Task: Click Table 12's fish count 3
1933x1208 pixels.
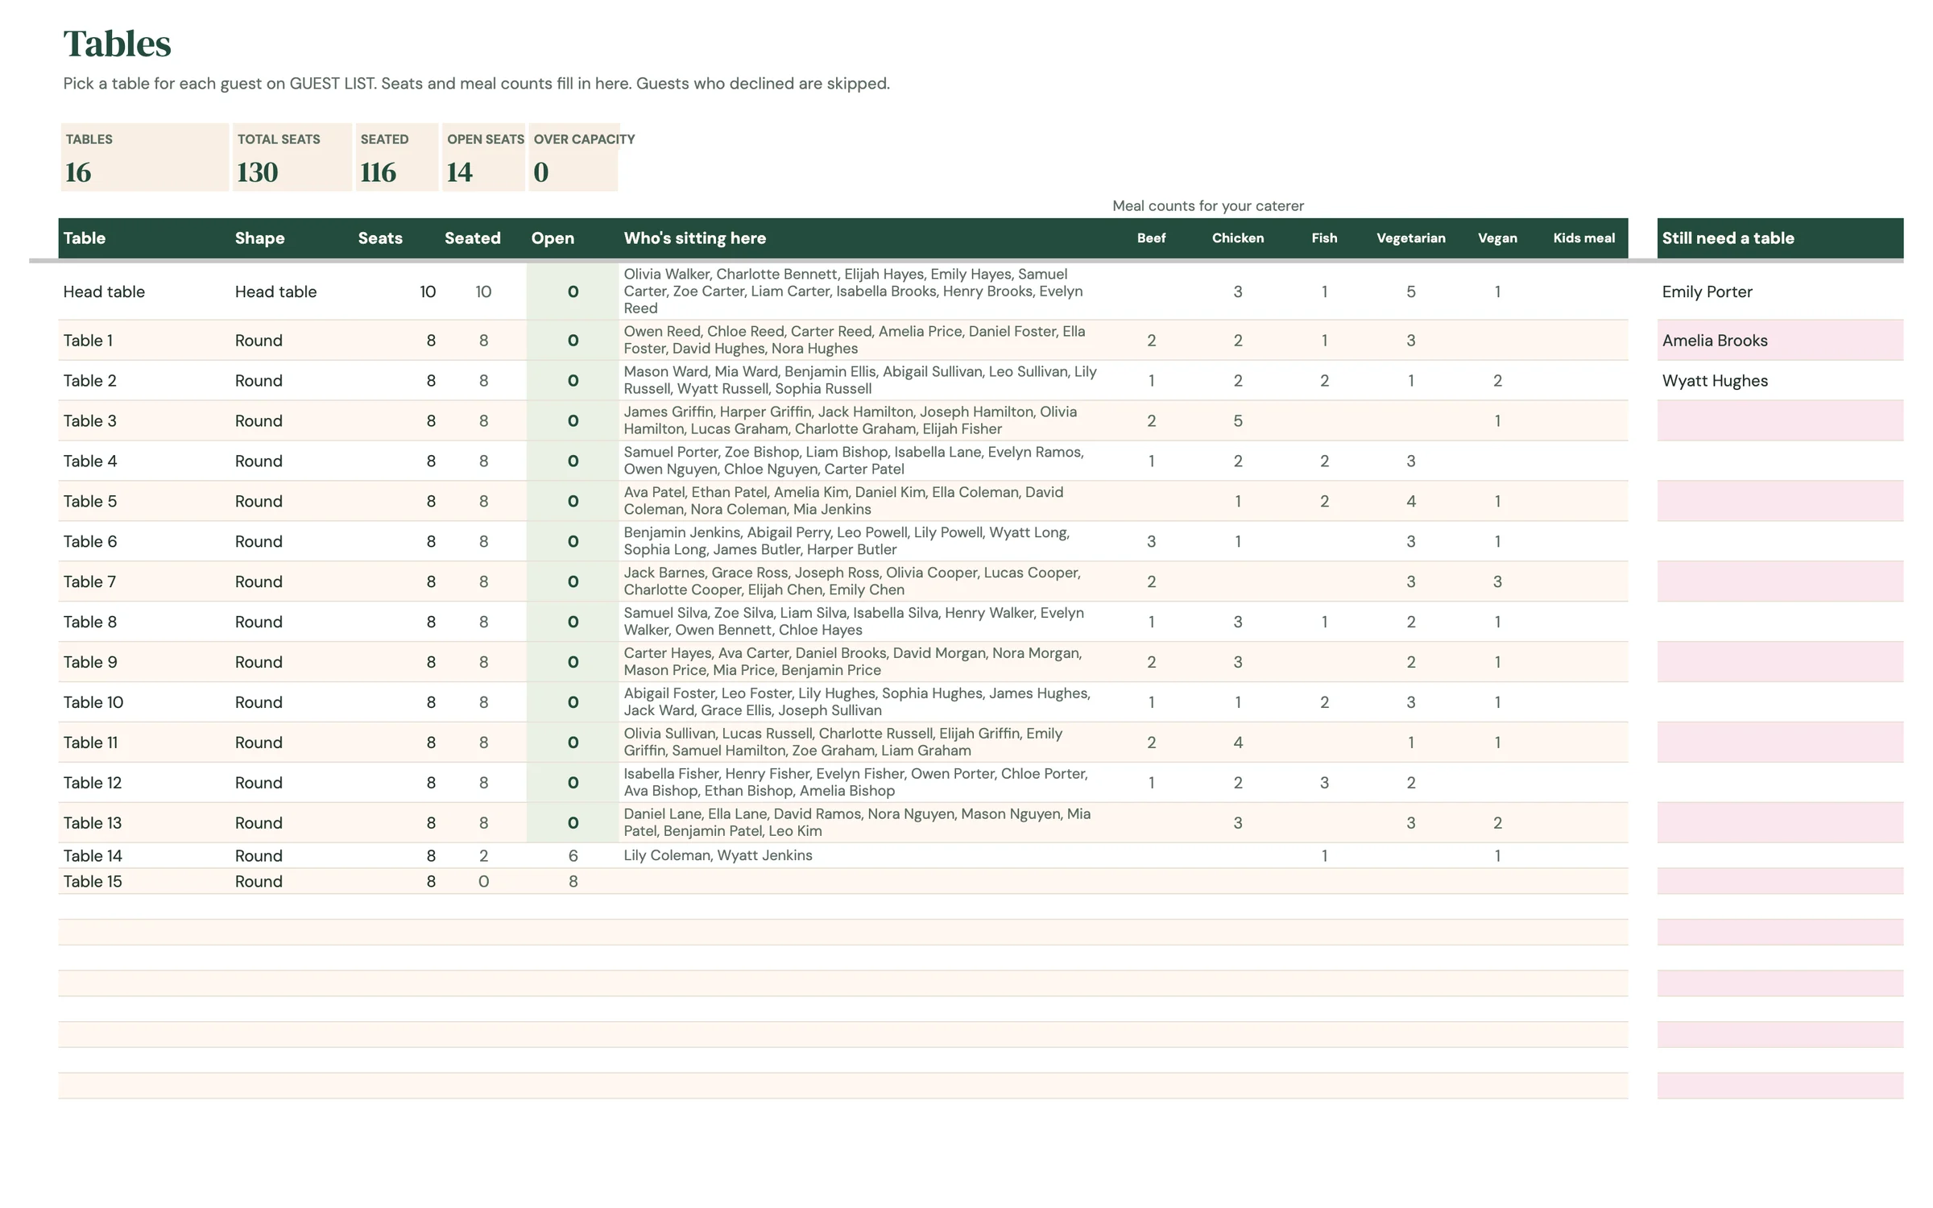Action: [x=1324, y=783]
